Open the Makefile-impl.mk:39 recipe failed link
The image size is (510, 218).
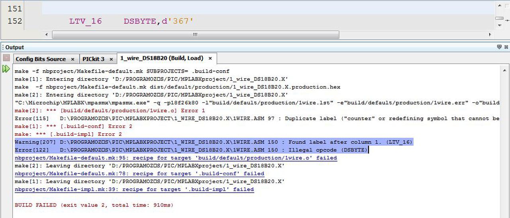click(134, 189)
